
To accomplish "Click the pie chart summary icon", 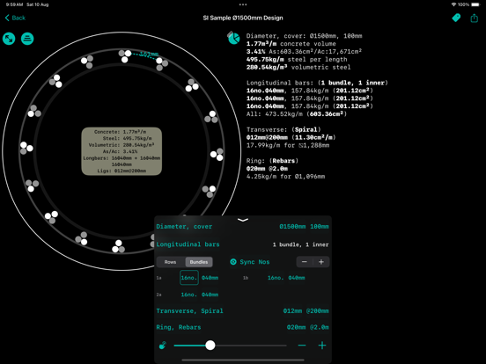I will coord(233,38).
